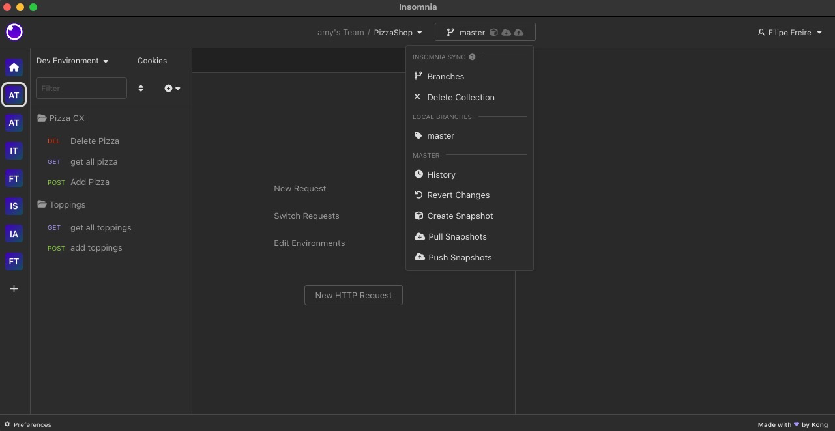This screenshot has height=431, width=835.
Task: Open the PizzaShop collection dropdown
Action: (x=398, y=32)
